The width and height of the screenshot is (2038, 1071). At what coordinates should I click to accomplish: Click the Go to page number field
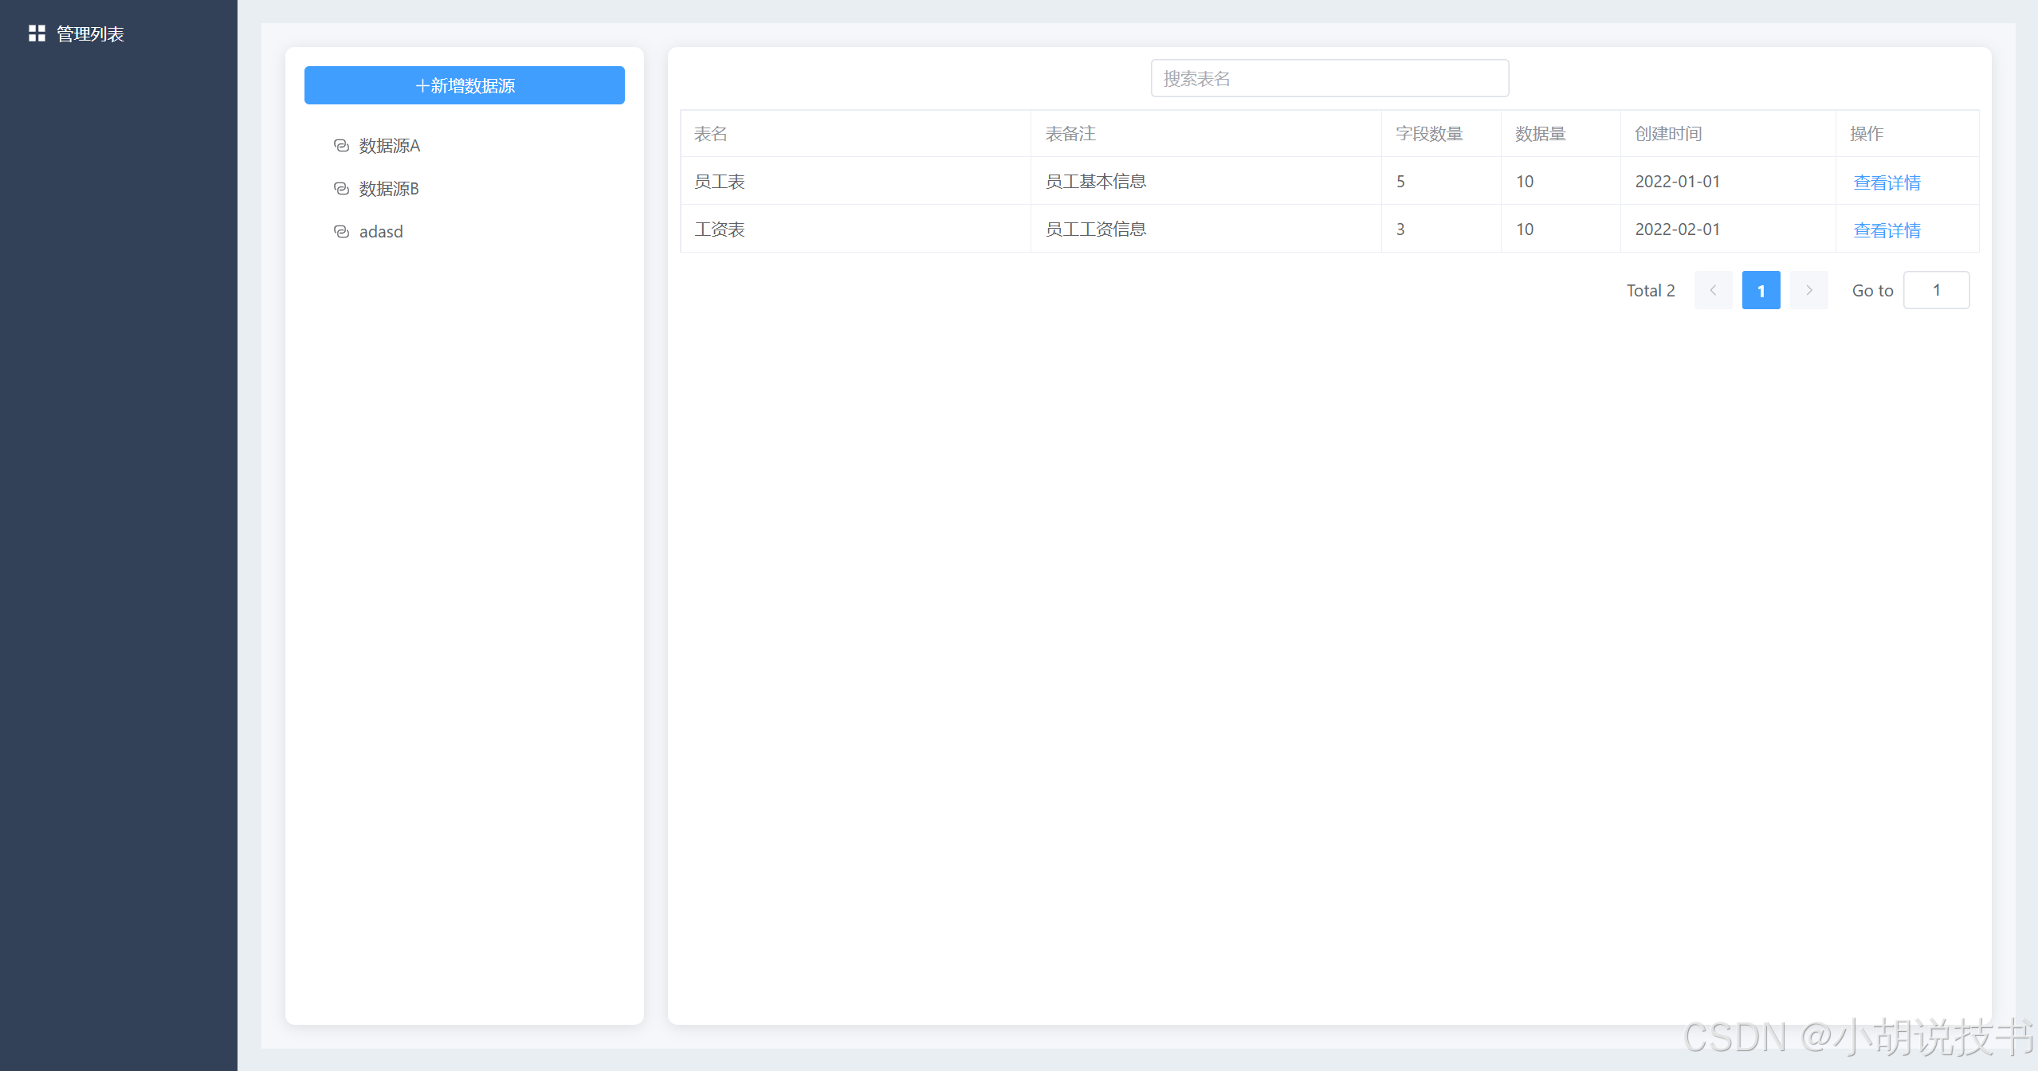[1935, 291]
